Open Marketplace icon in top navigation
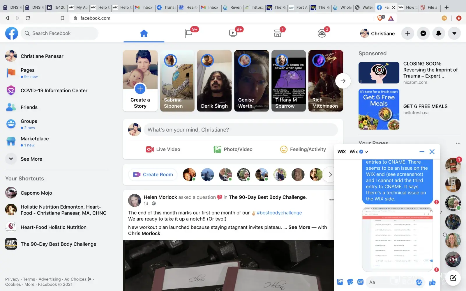This screenshot has height=291, width=466. (x=278, y=33)
